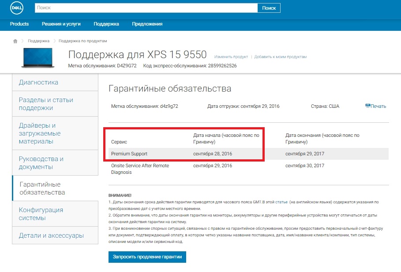Open the Предложения menu

point(147,24)
